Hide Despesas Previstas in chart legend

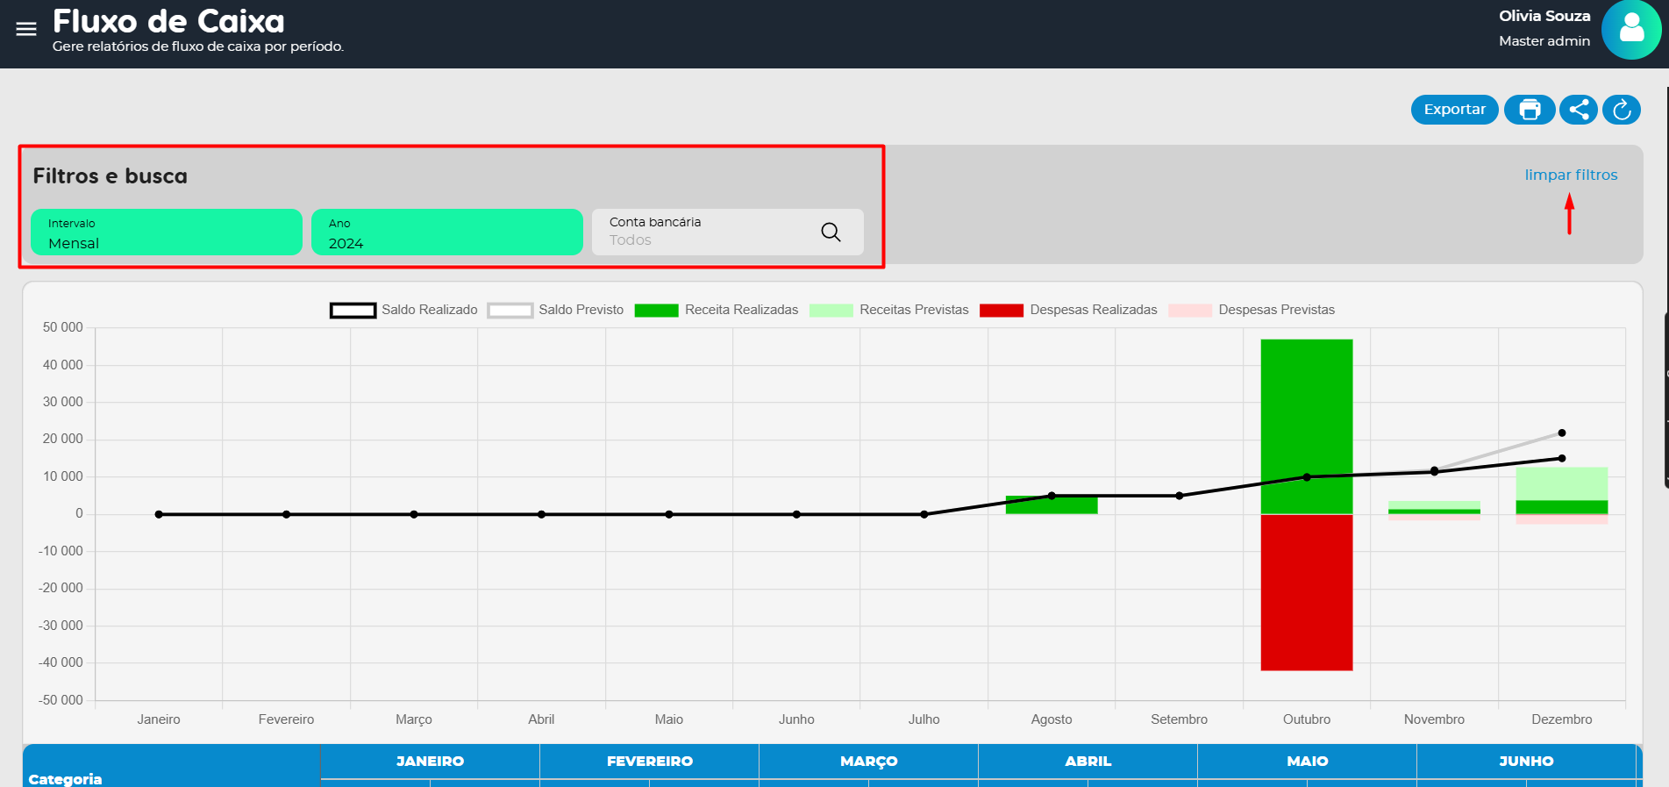1252,310
